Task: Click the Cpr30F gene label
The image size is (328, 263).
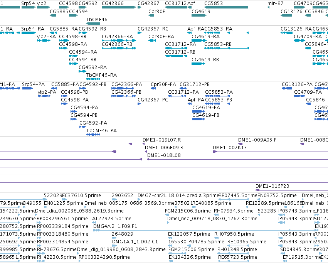Action: click(x=157, y=12)
